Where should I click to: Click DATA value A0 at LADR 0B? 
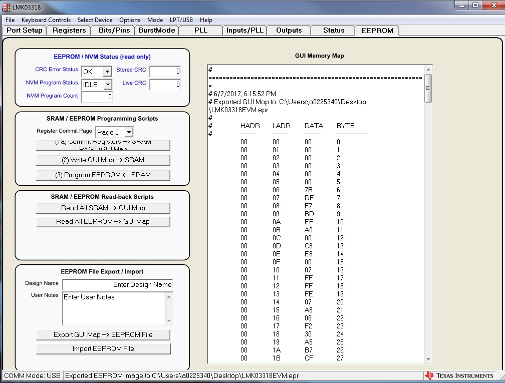(x=309, y=230)
